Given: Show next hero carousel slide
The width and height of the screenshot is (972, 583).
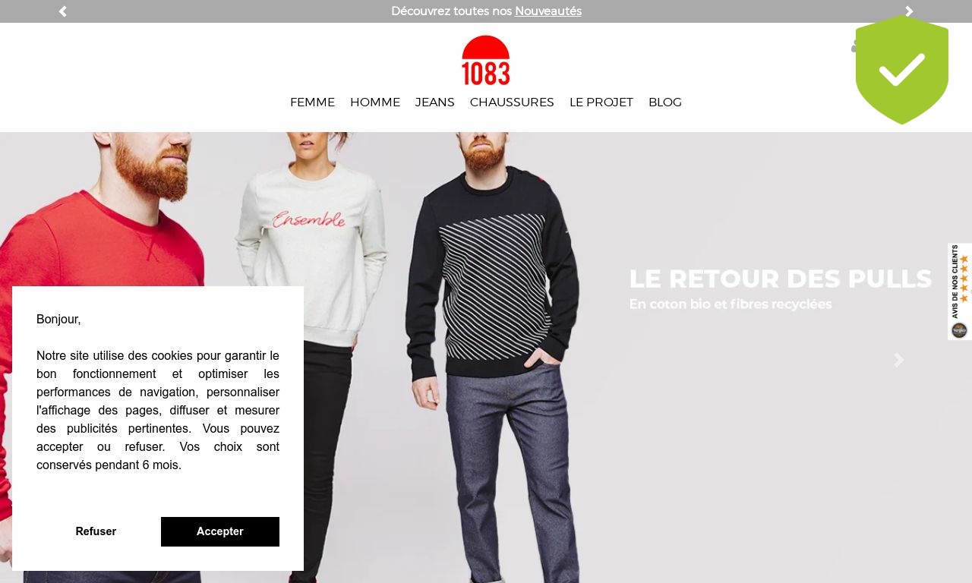Looking at the screenshot, I should coord(899,360).
